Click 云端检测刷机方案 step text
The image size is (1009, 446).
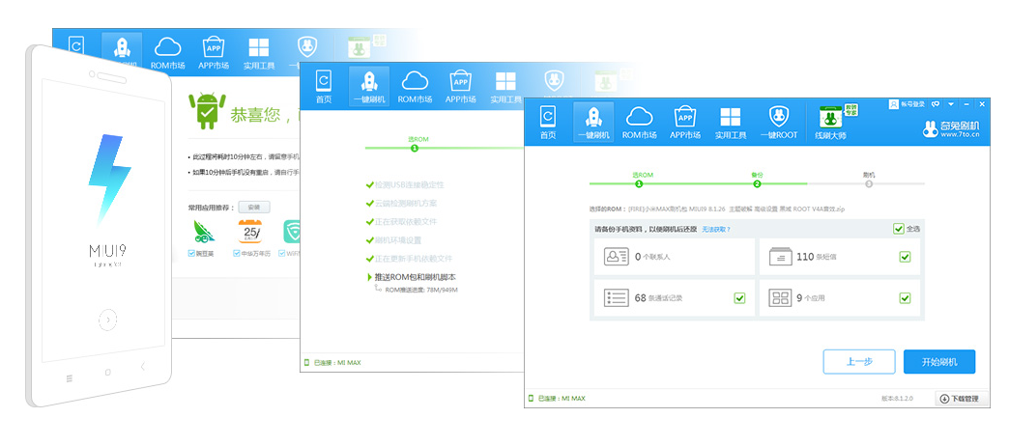406,203
